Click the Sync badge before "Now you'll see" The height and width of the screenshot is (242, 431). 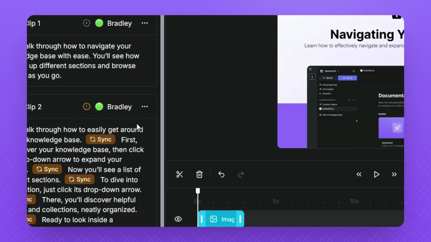click(47, 169)
